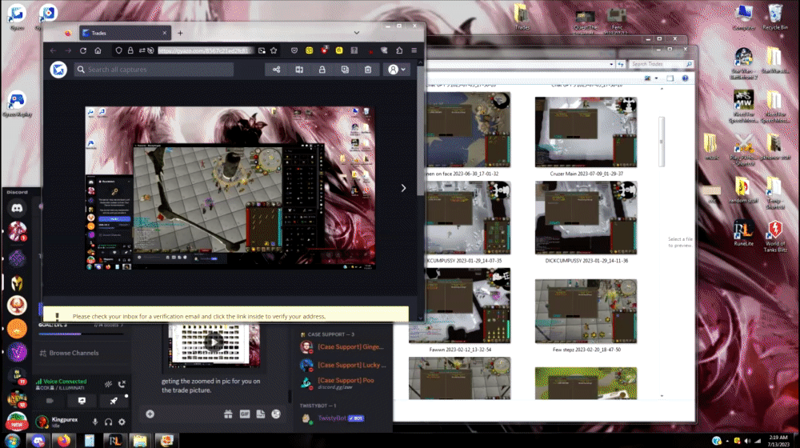800x448 pixels.
Task: Open the Discord sticker picker
Action: tap(260, 414)
